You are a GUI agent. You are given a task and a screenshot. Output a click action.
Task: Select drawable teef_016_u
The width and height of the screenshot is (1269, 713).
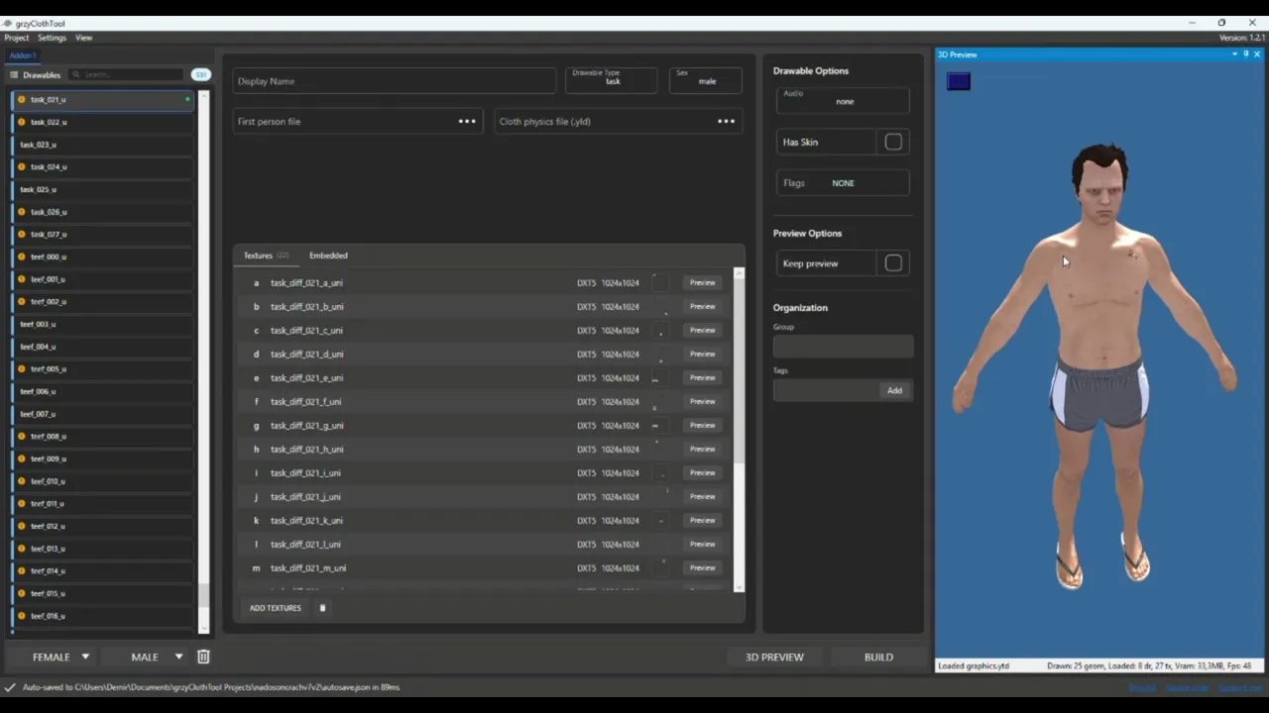coord(103,616)
